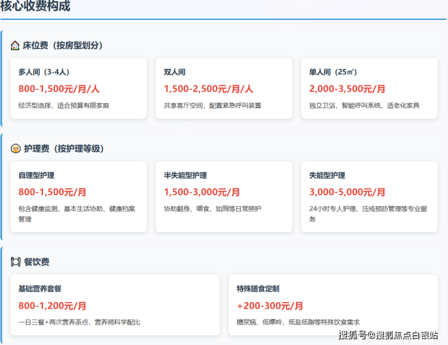Screen dimensions: 448x345
Task: Click the dining plate icon beside 餐饮费
Action: tap(16, 262)
